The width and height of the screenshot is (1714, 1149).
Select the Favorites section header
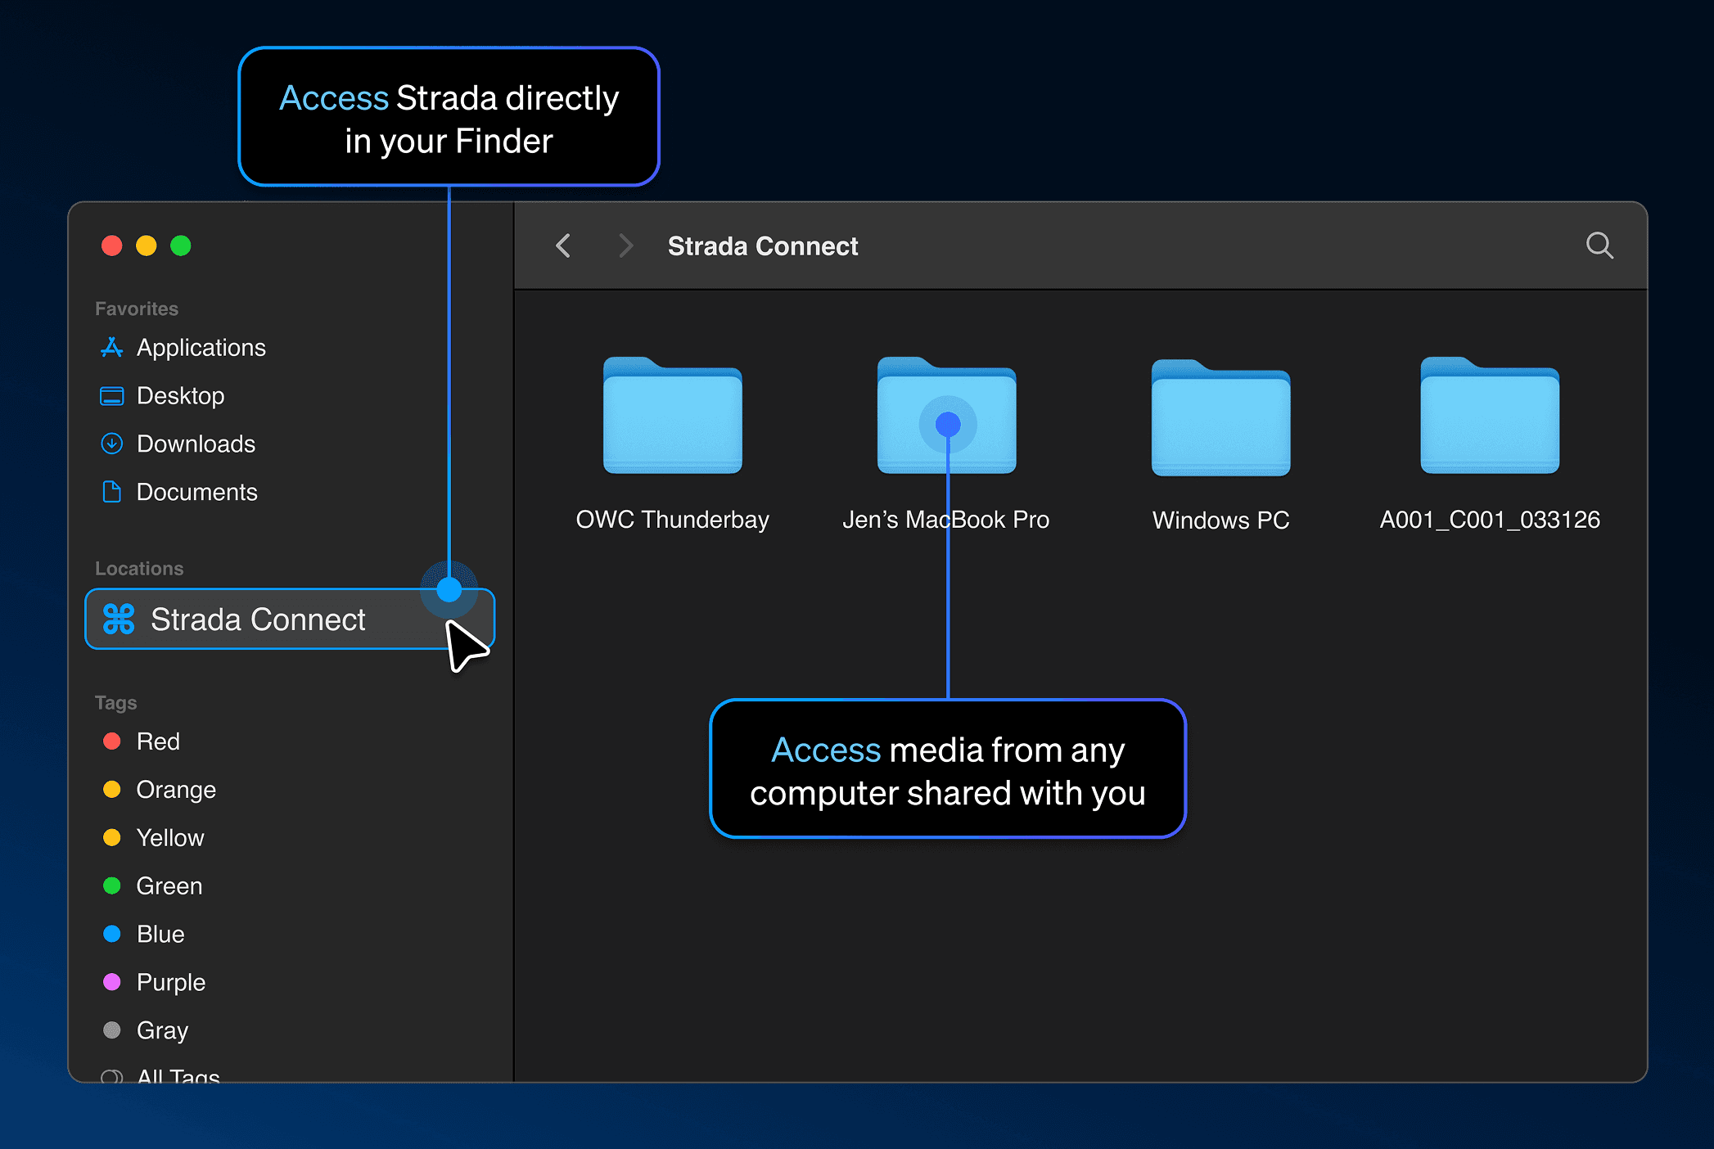(136, 308)
